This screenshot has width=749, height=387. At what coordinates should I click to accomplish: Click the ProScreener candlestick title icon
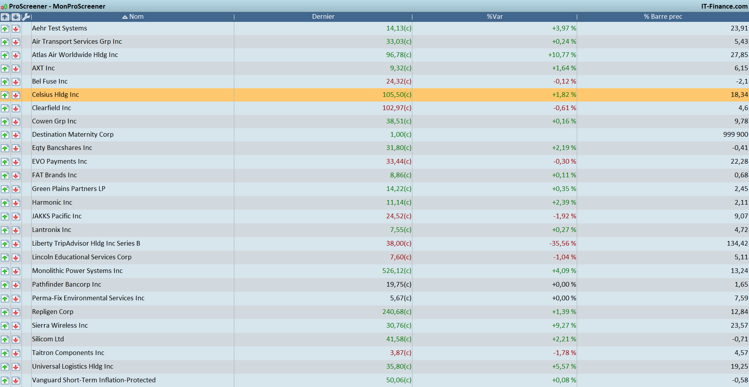(4, 6)
